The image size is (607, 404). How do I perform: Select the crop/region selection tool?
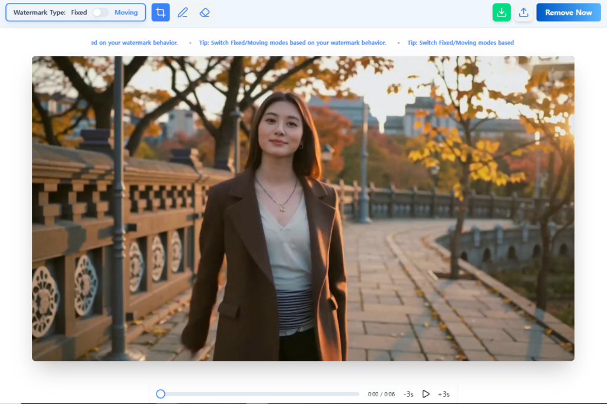[x=160, y=12]
